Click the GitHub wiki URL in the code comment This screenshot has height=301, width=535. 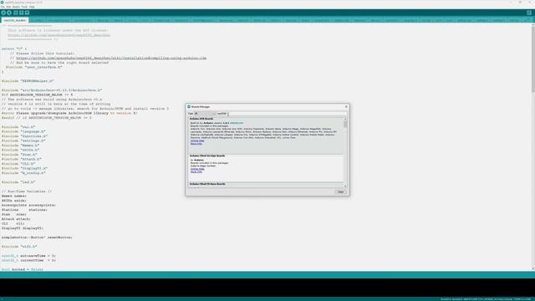click(111, 58)
